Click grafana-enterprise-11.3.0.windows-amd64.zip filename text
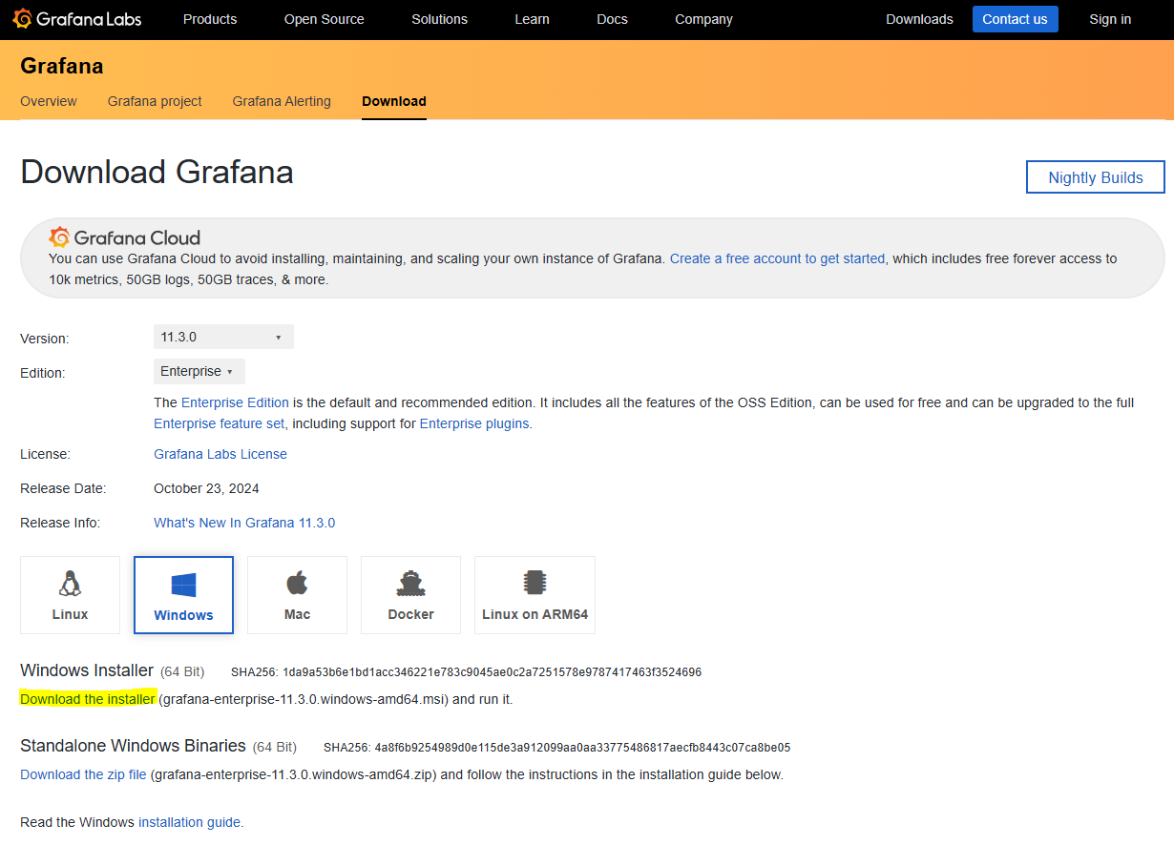1174x845 pixels. click(x=293, y=774)
